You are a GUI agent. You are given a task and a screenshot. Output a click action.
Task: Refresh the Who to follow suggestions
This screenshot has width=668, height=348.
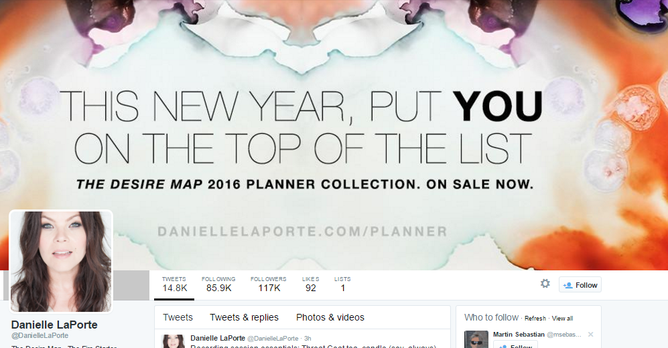coord(535,319)
